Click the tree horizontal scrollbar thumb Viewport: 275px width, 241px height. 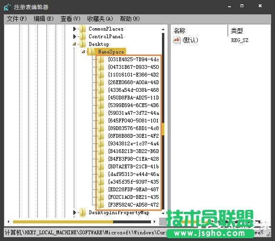click(x=63, y=222)
